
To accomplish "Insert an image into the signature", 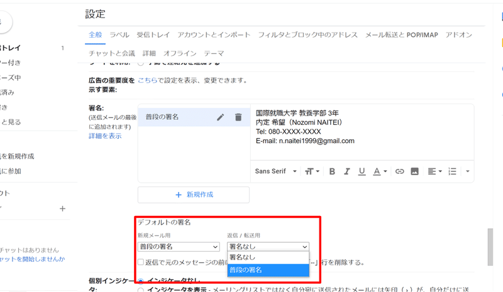I will coord(414,171).
